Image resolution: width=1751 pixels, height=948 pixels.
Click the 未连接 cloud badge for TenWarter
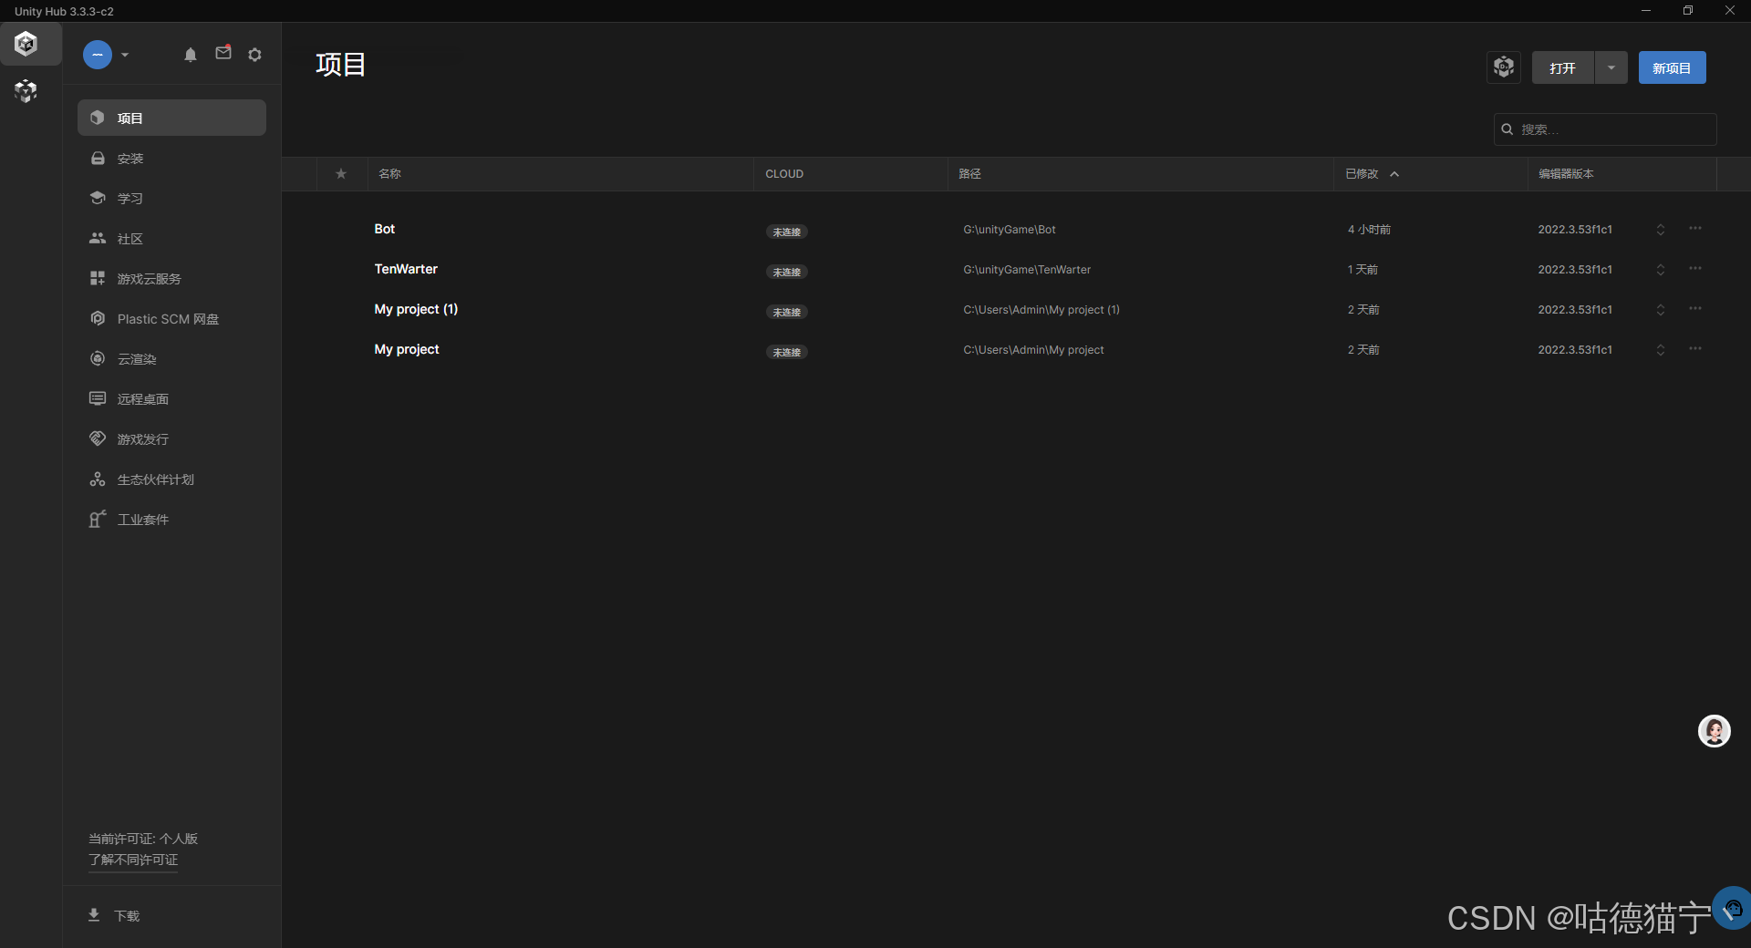[786, 272]
